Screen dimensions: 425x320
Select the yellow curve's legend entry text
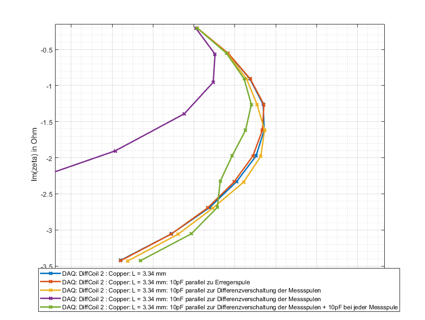192,290
